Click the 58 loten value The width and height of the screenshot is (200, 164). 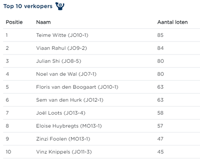tap(160, 113)
